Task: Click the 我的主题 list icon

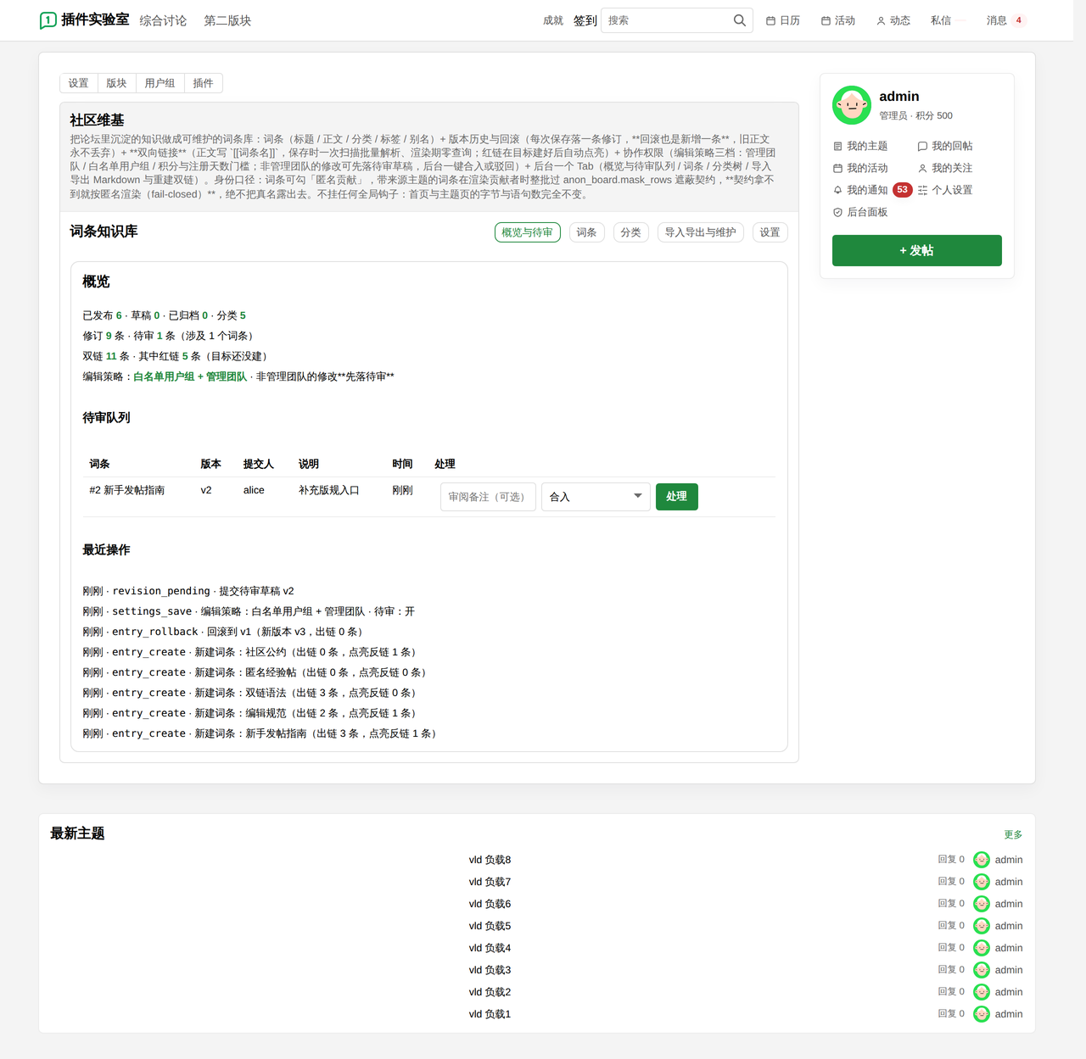Action: click(x=838, y=147)
